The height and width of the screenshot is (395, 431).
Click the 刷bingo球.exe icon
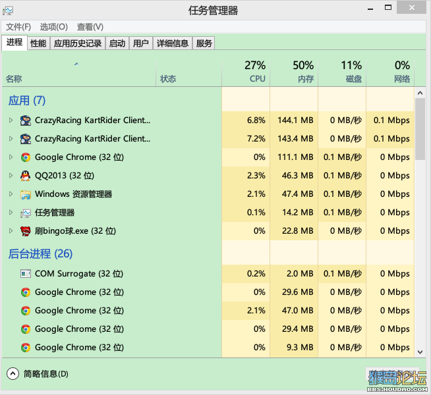click(26, 231)
